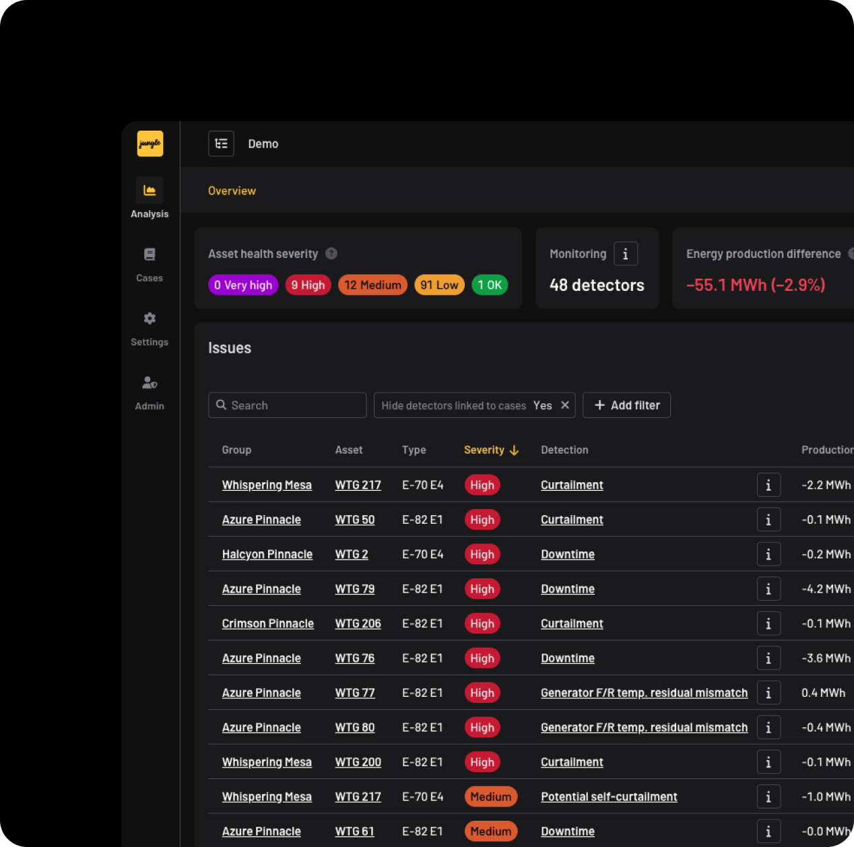Click Medium severity badge for WTG 61
The height and width of the screenshot is (847, 854).
coord(491,832)
